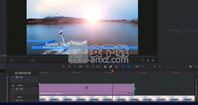Click the Video 1 track name
Screen dimensions: 198x105
(x=20, y=97)
